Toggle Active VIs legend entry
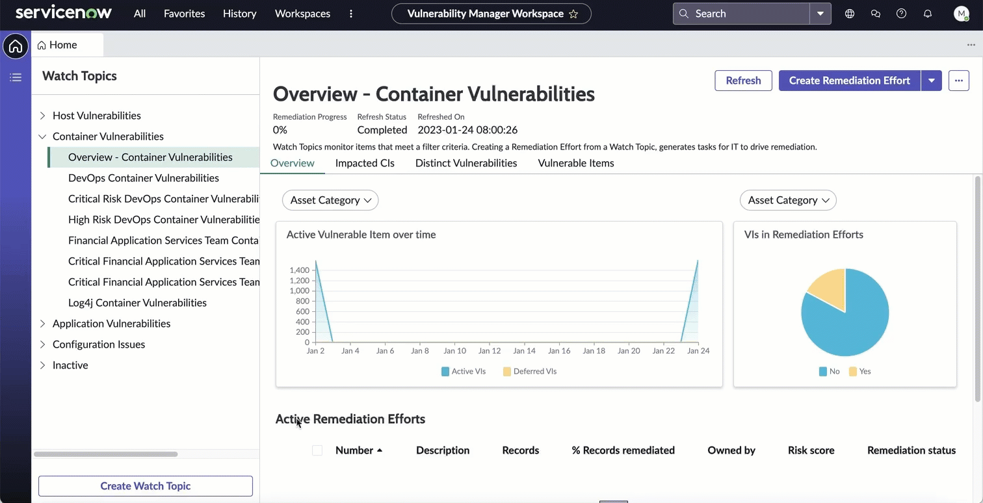The width and height of the screenshot is (983, 503). [x=464, y=372]
